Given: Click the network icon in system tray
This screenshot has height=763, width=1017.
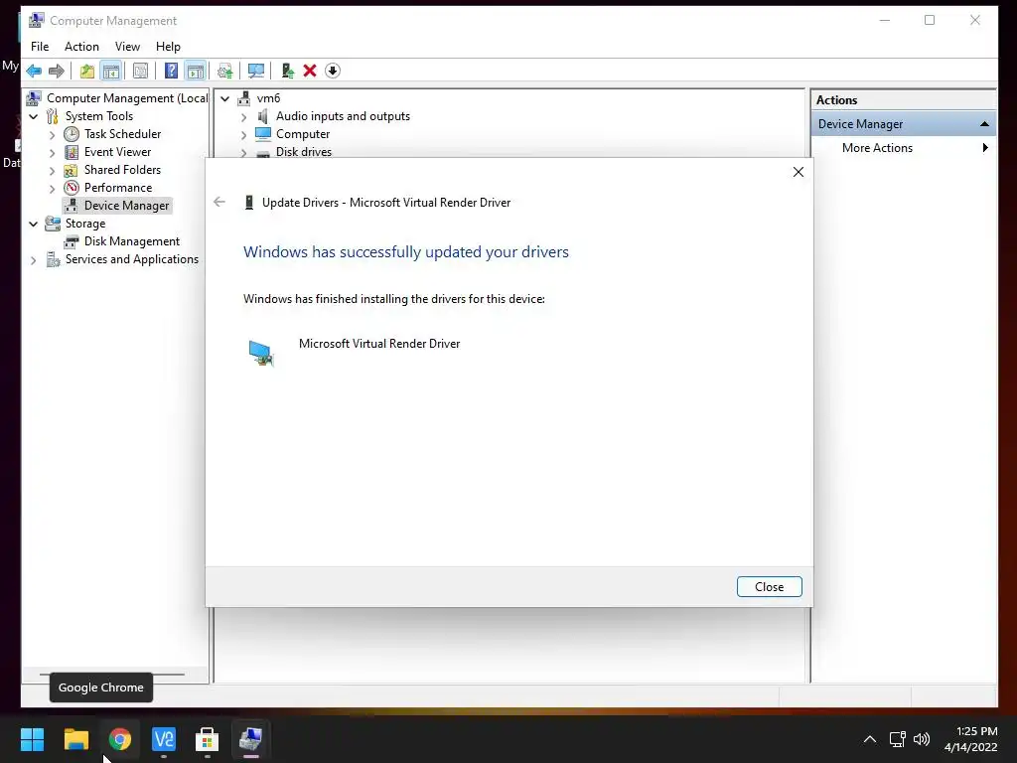Looking at the screenshot, I should pyautogui.click(x=898, y=739).
